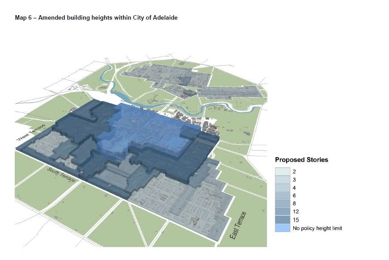Click the 'Proposed Stories' legend heading
The width and height of the screenshot is (389, 260).
pos(301,160)
